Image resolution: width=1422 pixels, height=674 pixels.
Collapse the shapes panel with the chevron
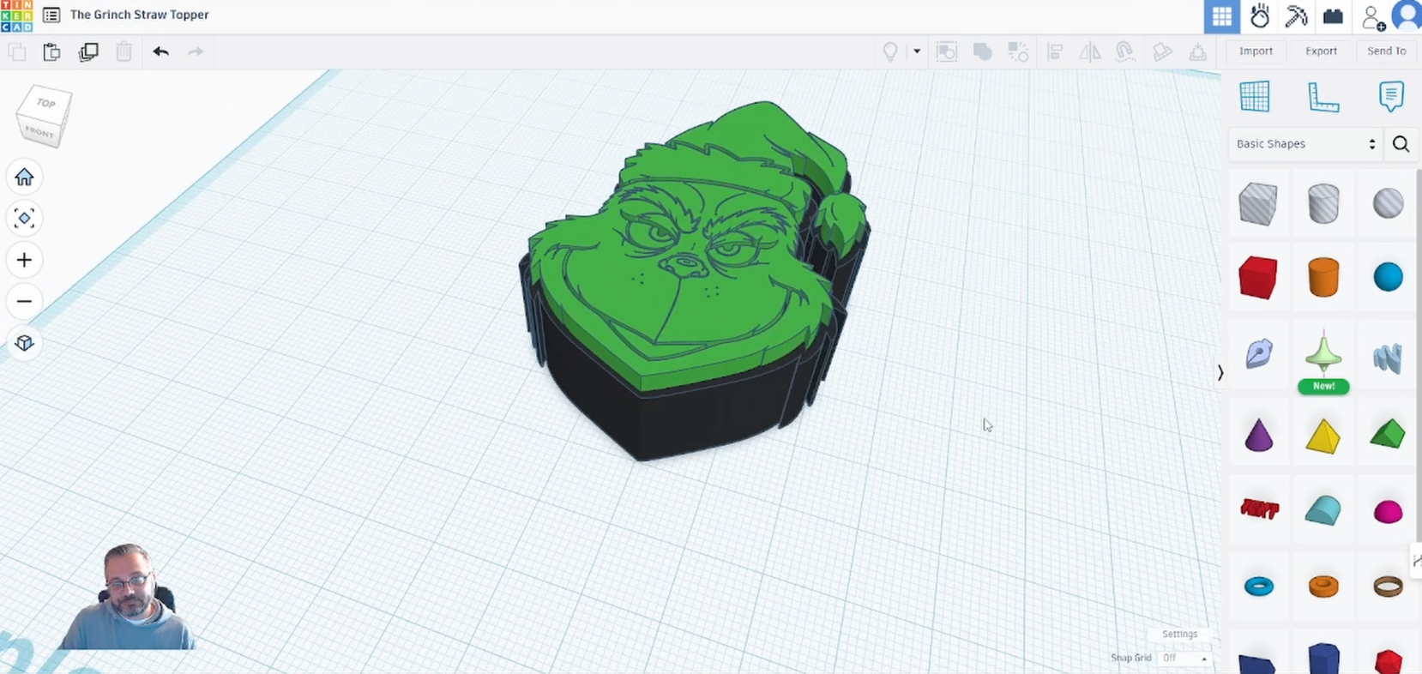click(1220, 372)
